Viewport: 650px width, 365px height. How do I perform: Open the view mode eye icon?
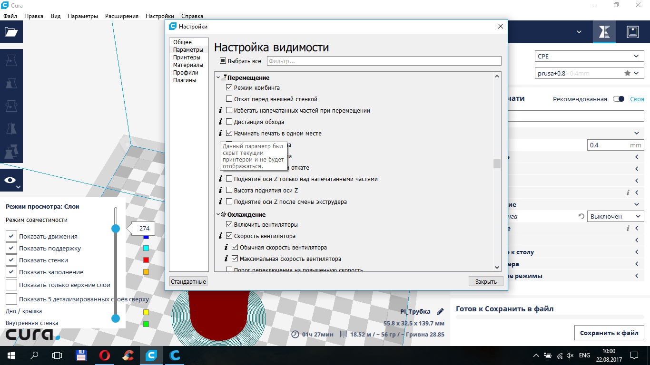pos(10,180)
